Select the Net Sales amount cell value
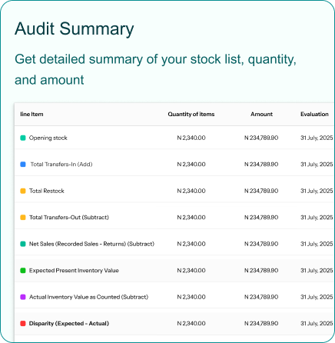The height and width of the screenshot is (343, 335). click(261, 244)
